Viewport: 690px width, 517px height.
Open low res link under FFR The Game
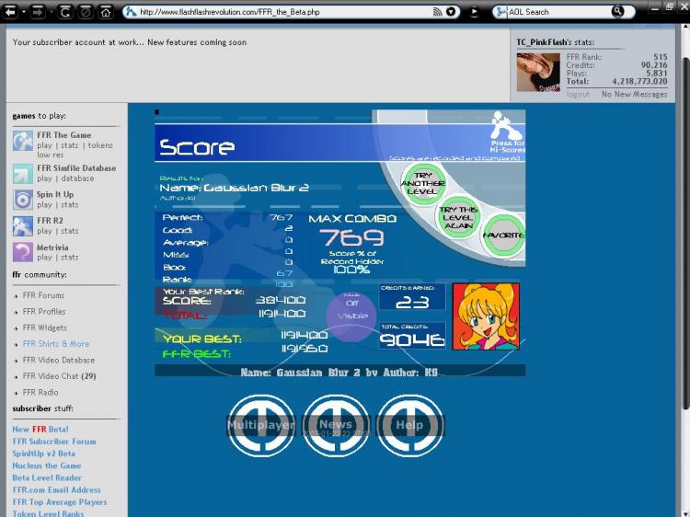51,155
